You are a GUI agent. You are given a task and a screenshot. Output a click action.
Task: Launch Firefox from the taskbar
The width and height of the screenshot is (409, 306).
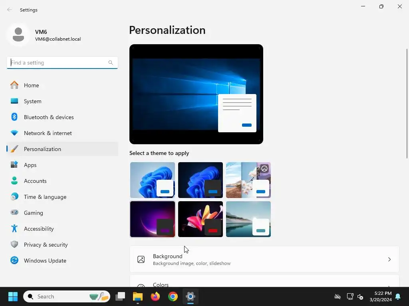point(155,296)
